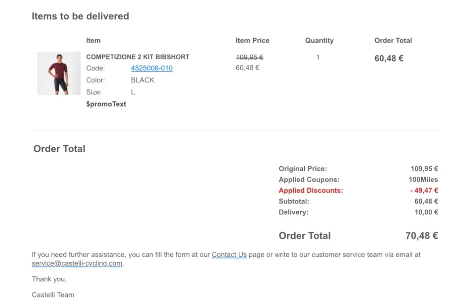Click the Quantity column header
Image resolution: width=475 pixels, height=305 pixels.
pyautogui.click(x=319, y=40)
